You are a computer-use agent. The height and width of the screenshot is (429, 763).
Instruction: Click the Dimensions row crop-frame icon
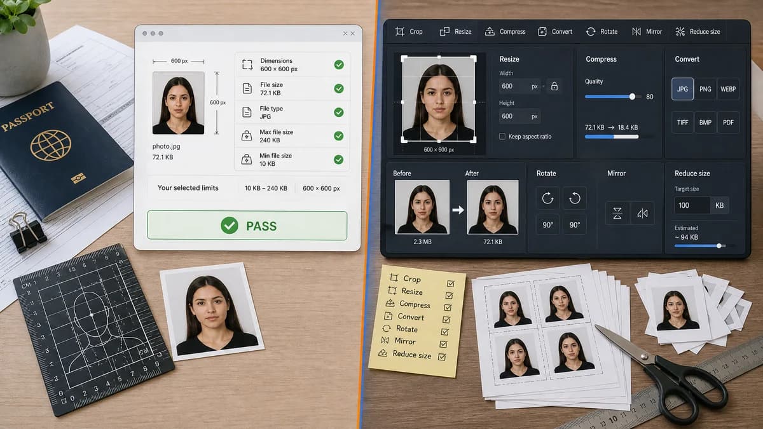coord(247,64)
